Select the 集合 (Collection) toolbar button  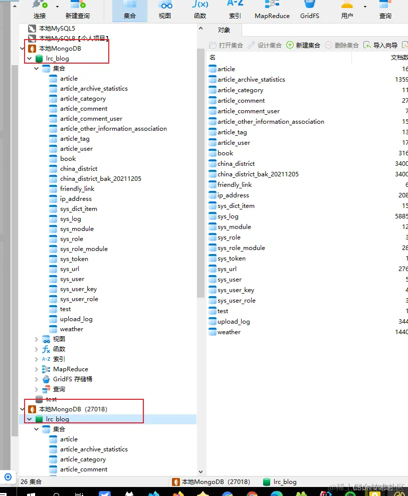[130, 10]
